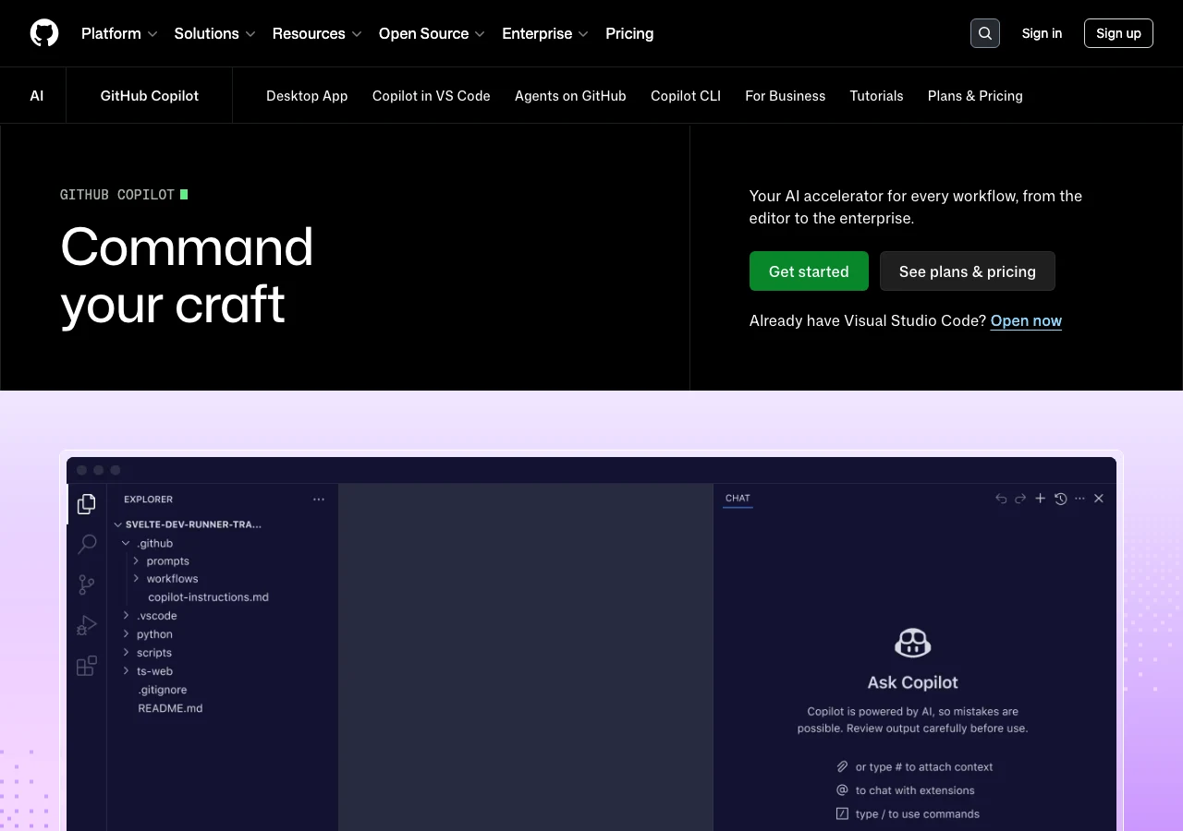Expand the scripts folder
Image resolution: width=1183 pixels, height=831 pixels.
coord(147,653)
